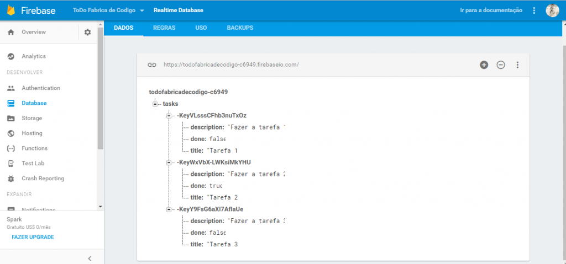Collapse the tasks tree node
The width and height of the screenshot is (566, 264).
point(155,104)
